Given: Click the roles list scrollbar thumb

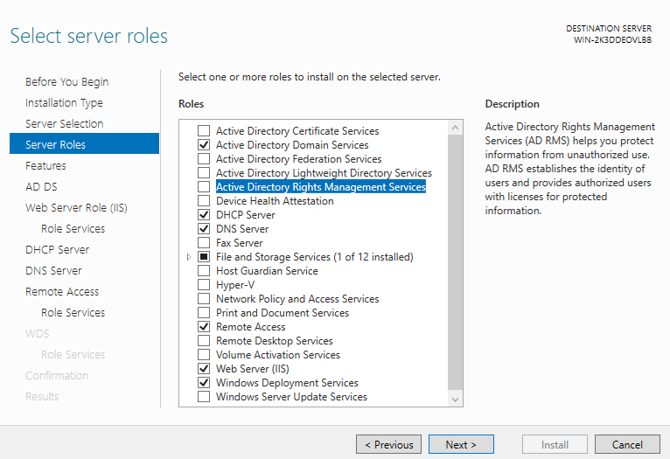Looking at the screenshot, I should tap(455, 262).
